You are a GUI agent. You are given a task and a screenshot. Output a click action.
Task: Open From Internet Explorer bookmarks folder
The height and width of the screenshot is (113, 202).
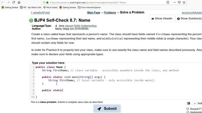pyautogui.click(x=89, y=8)
